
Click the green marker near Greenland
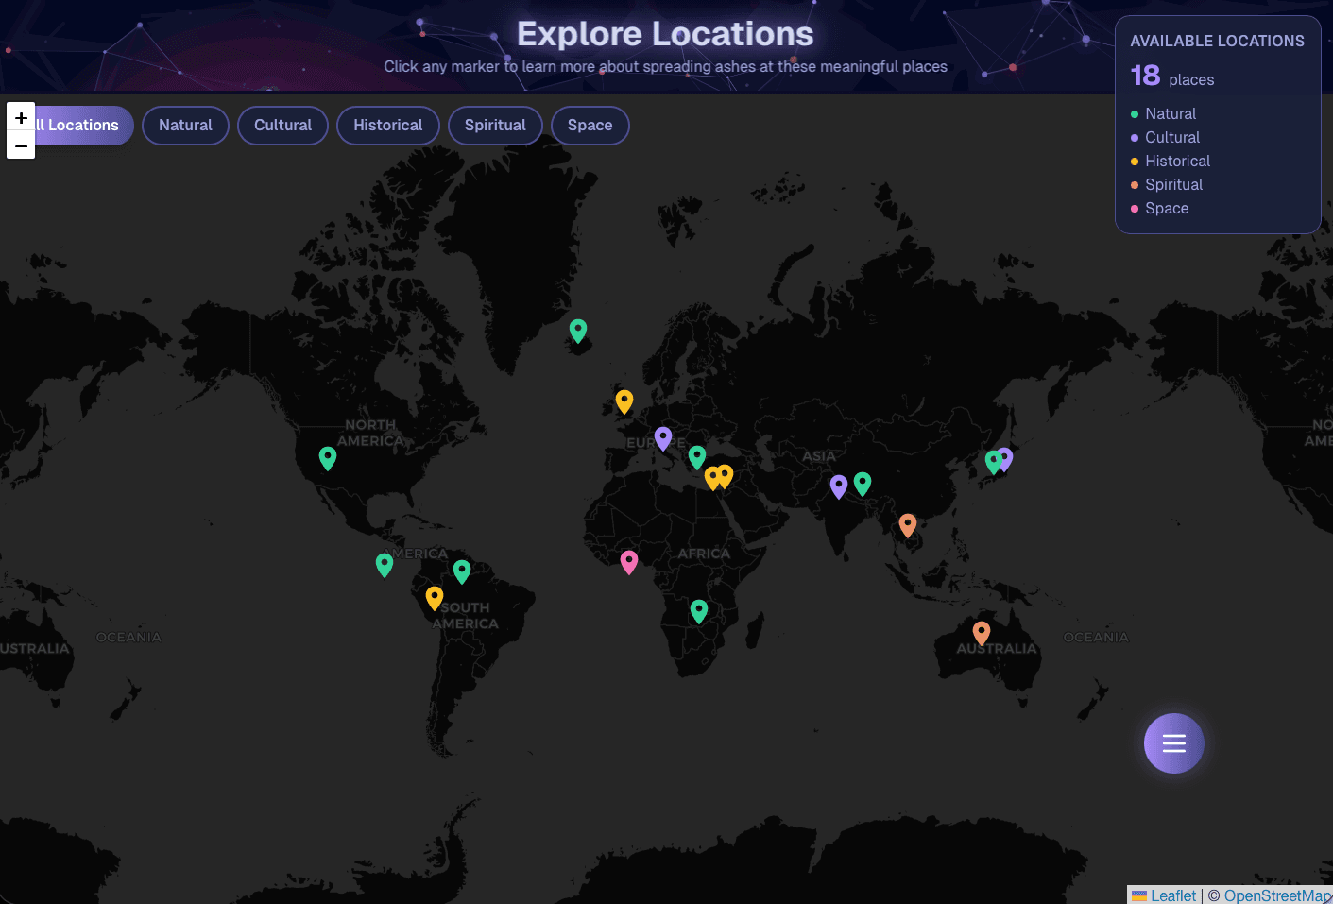click(x=578, y=332)
